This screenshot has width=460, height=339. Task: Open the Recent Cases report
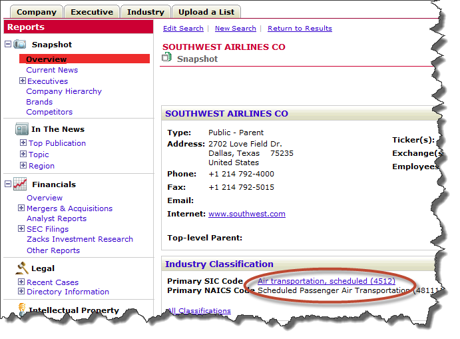[53, 282]
